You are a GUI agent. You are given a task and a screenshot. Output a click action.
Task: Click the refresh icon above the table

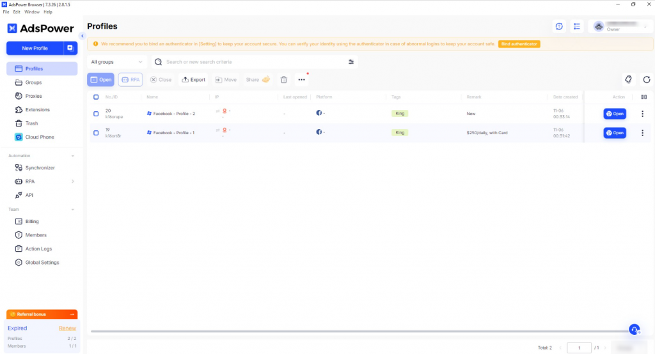pyautogui.click(x=647, y=80)
